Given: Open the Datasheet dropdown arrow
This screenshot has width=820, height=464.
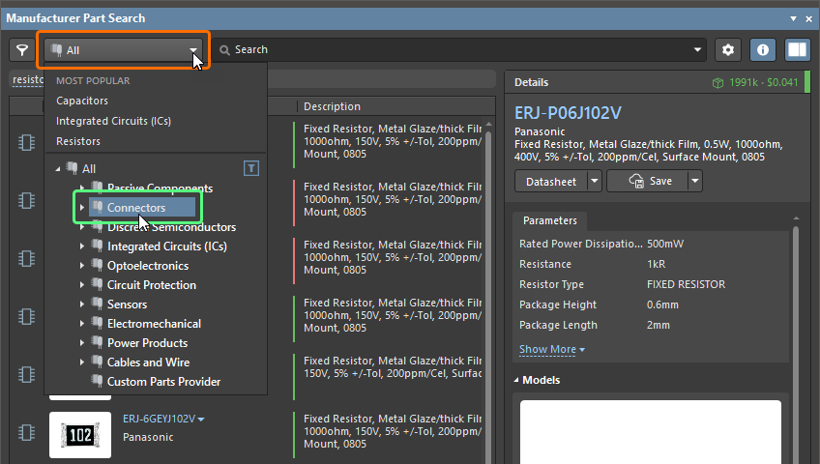Looking at the screenshot, I should click(595, 182).
